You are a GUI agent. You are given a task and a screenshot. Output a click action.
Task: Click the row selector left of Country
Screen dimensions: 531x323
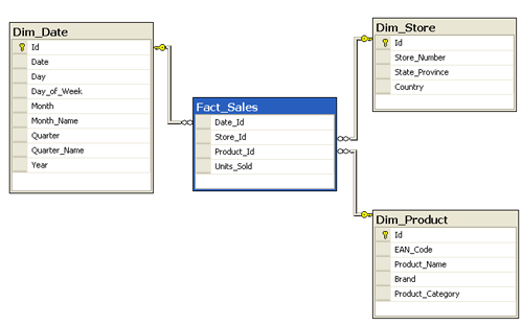383,87
